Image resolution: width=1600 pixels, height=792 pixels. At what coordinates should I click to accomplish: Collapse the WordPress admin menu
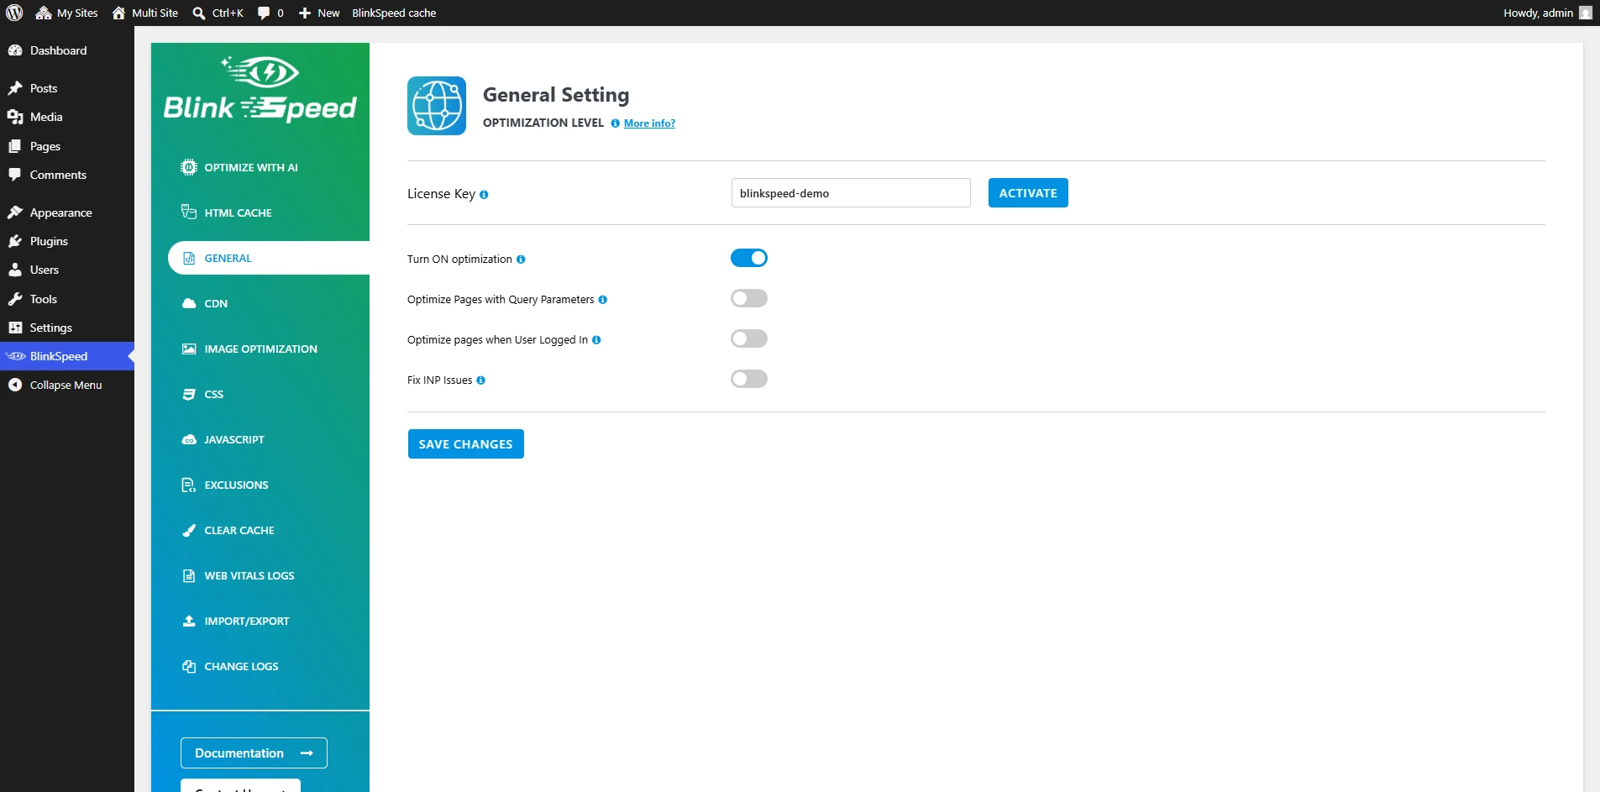(67, 385)
